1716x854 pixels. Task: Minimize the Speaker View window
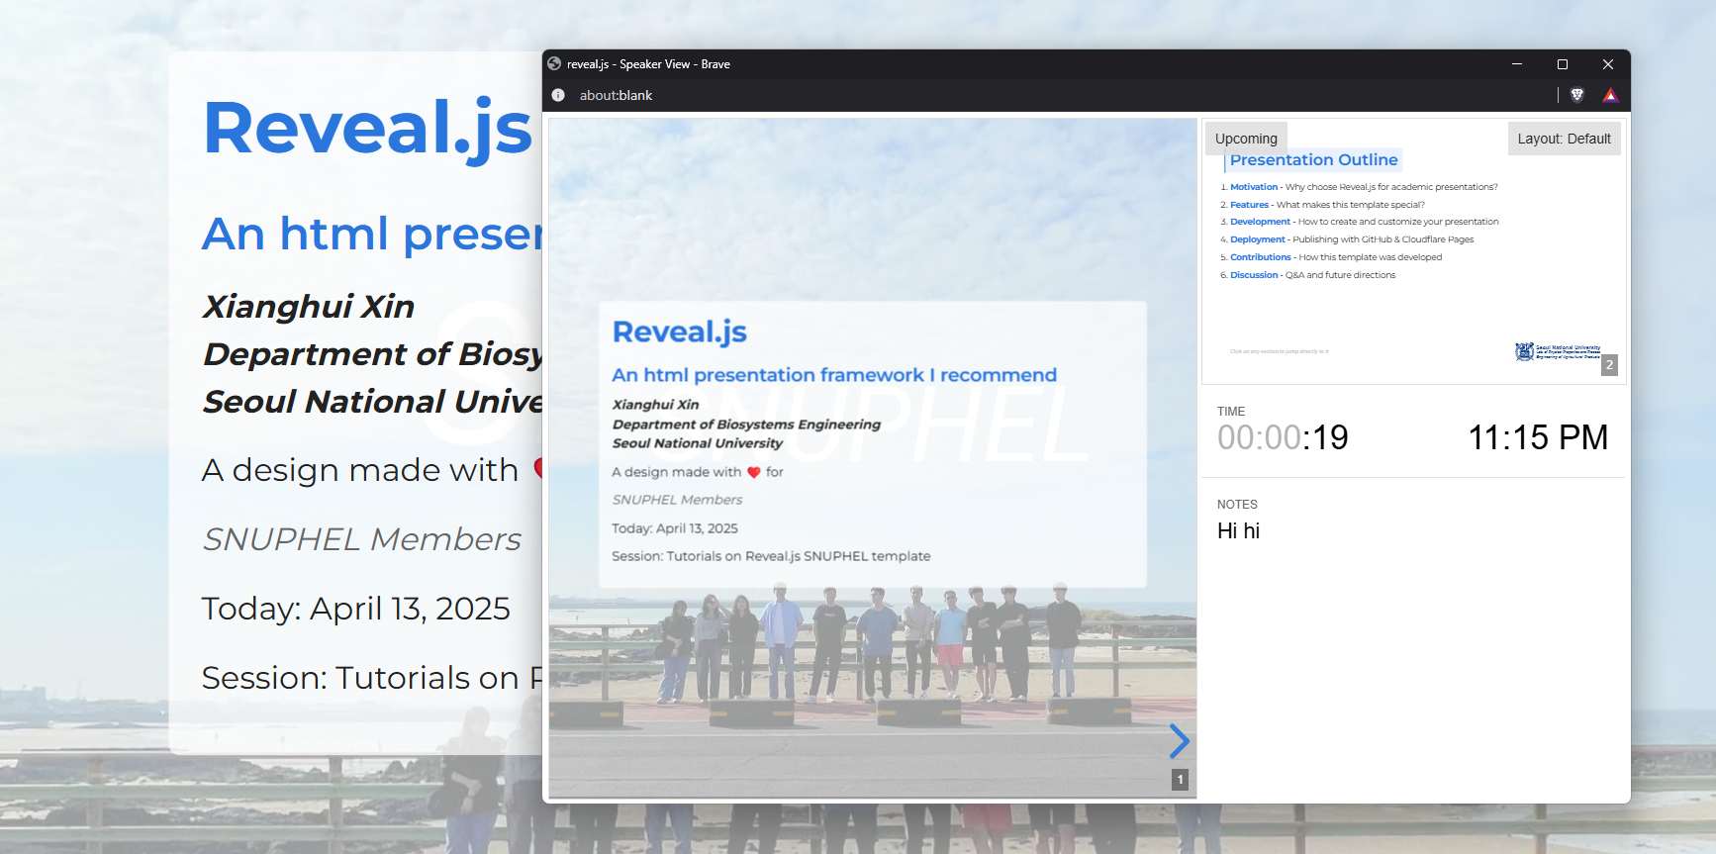tap(1516, 64)
